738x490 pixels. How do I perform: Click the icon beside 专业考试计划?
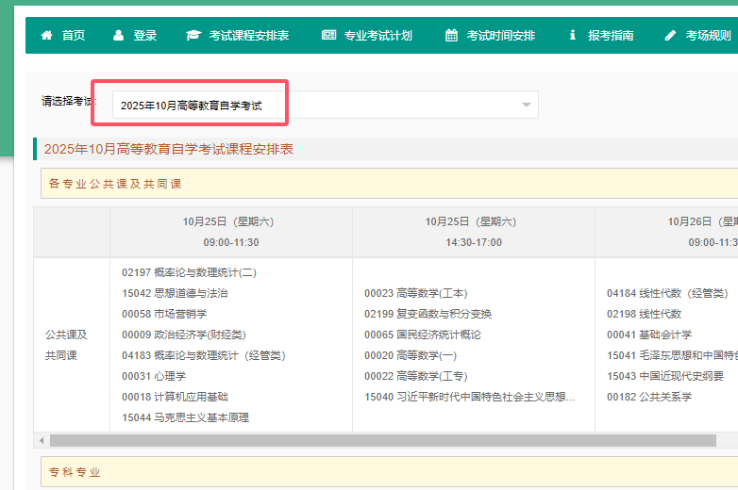pos(328,36)
